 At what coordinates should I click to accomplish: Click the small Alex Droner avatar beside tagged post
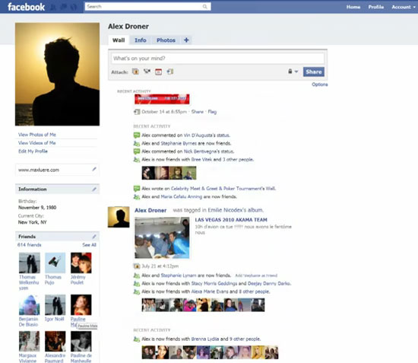pyautogui.click(x=119, y=217)
